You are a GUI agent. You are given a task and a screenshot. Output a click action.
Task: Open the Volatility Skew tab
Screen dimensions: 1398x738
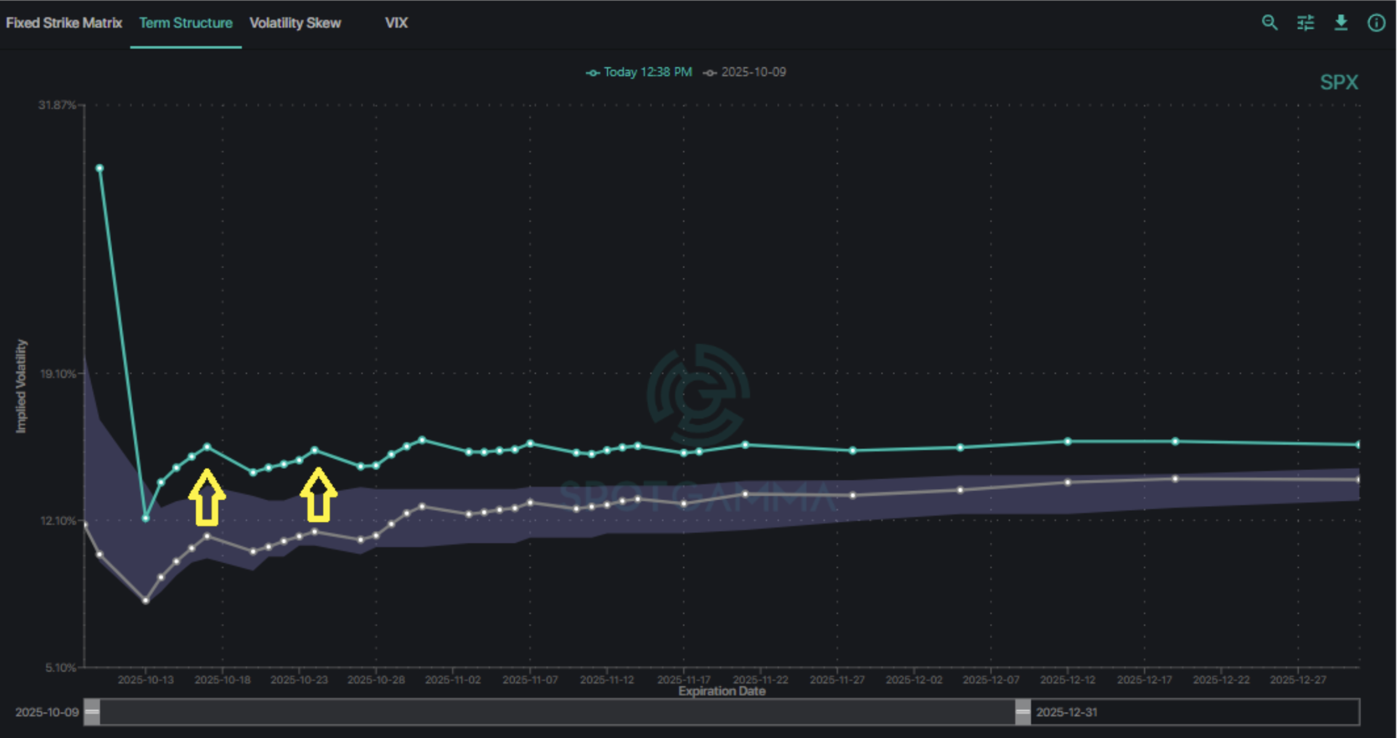(x=295, y=23)
